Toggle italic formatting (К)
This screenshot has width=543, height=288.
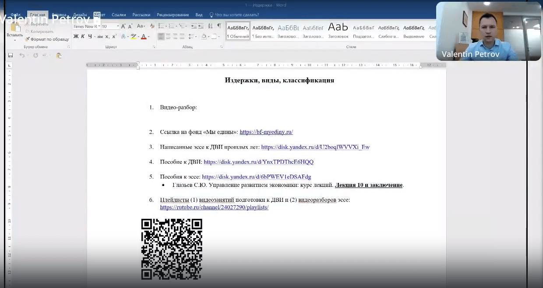point(83,36)
